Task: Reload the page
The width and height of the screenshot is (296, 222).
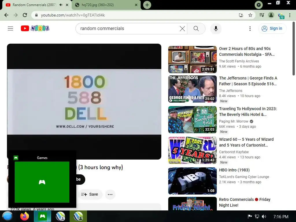Action: click(x=25, y=15)
